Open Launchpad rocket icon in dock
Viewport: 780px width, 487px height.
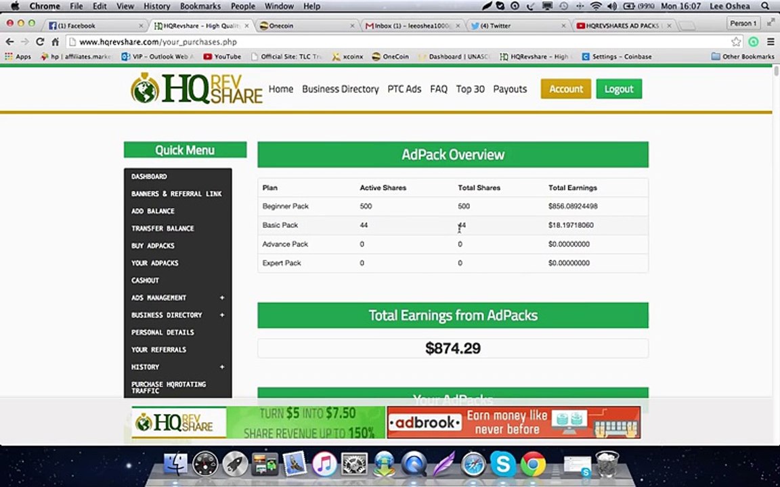(x=235, y=464)
